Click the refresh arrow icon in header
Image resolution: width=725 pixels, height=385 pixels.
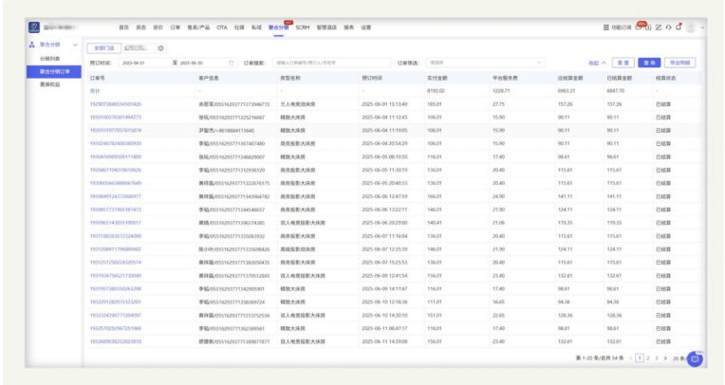[x=668, y=27]
